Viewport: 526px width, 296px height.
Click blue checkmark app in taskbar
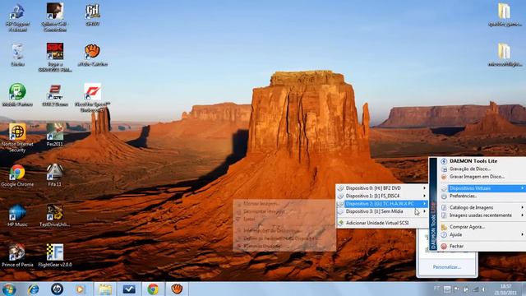pos(129,289)
